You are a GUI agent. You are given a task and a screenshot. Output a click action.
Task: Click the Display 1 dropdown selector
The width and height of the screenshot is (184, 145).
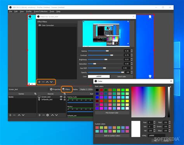(86, 89)
